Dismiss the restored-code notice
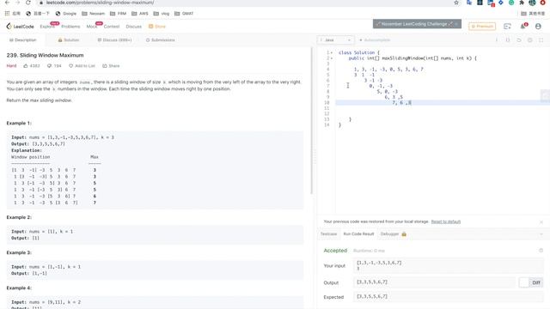The height and width of the screenshot is (309, 550). pos(541,222)
